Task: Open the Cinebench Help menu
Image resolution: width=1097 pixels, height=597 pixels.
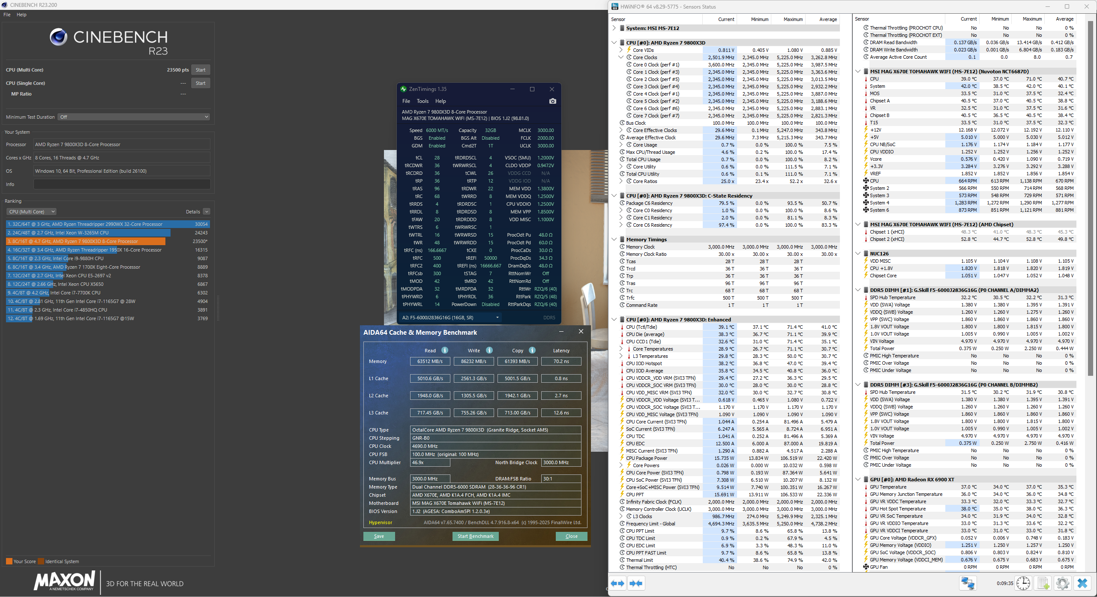Action: pyautogui.click(x=21, y=15)
